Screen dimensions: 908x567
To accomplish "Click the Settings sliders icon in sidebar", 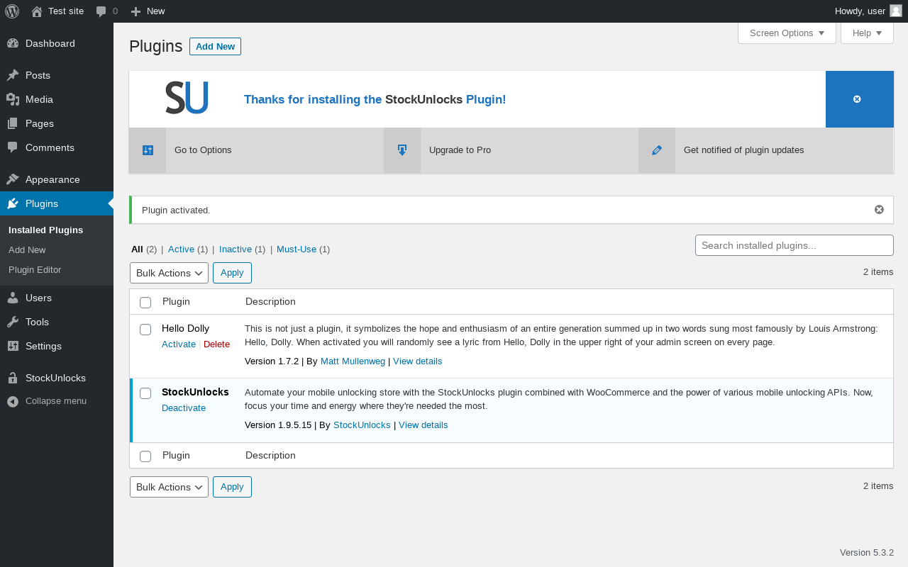I will tap(13, 346).
